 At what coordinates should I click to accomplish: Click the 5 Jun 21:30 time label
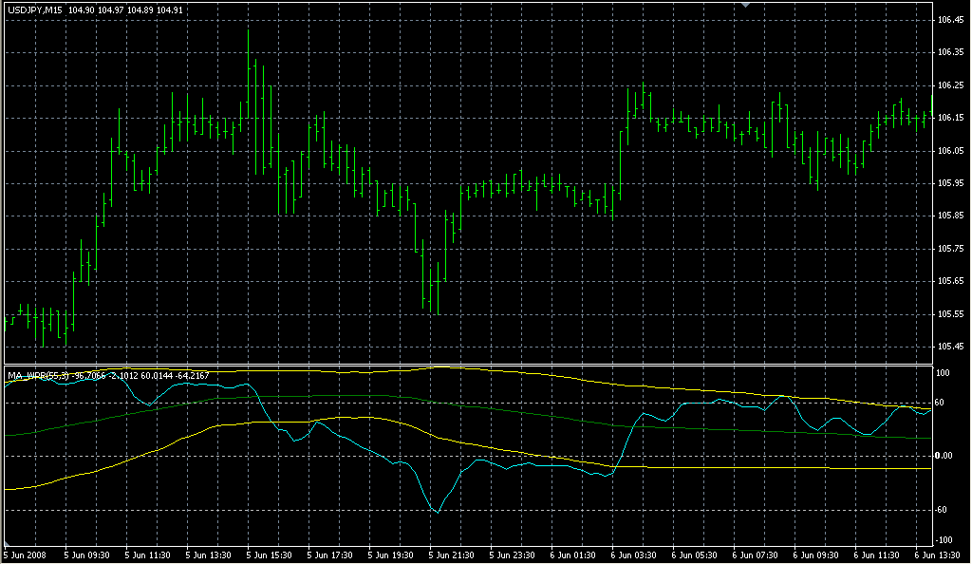click(451, 555)
